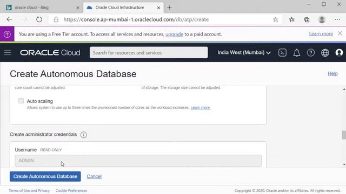346x194 pixels.
Task: Click the Oracle Cloud logo
Action: pyautogui.click(x=50, y=53)
